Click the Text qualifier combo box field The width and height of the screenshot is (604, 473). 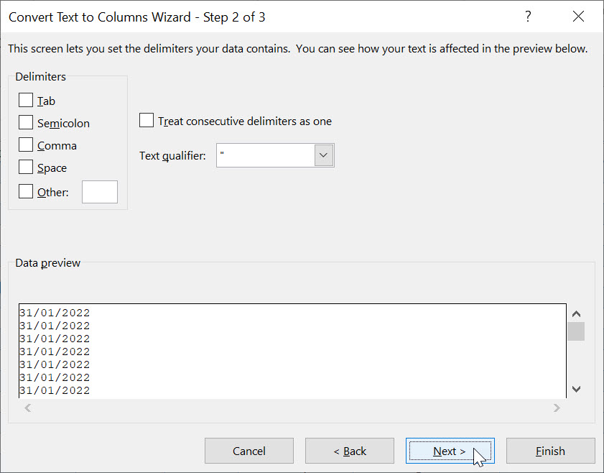[x=266, y=155]
